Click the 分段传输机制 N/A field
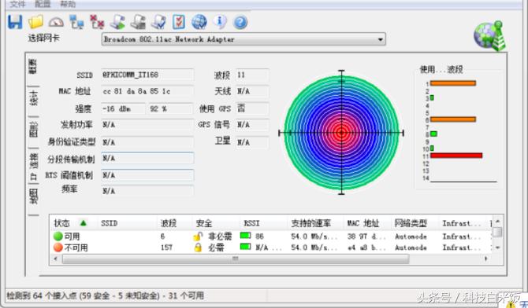Viewport: 528px width, 308px height. click(147, 158)
